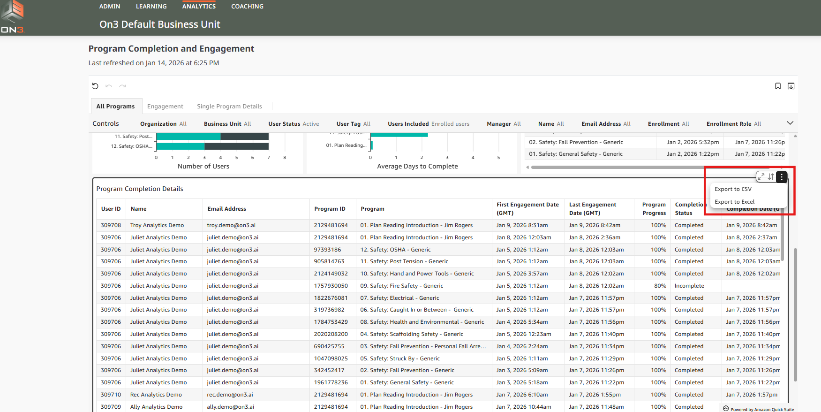821x412 pixels.
Task: Click the reset dashboard icon
Action: 95,86
